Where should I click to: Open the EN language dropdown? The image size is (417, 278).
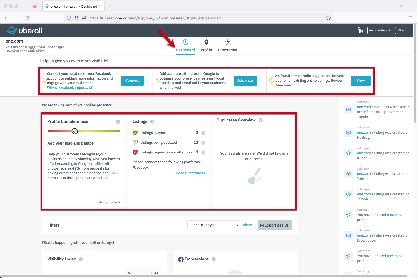pyautogui.click(x=400, y=30)
